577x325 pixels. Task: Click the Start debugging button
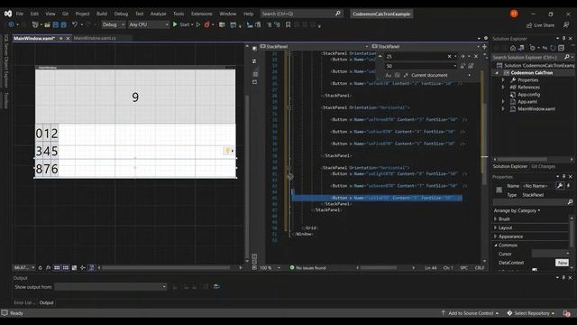click(181, 24)
